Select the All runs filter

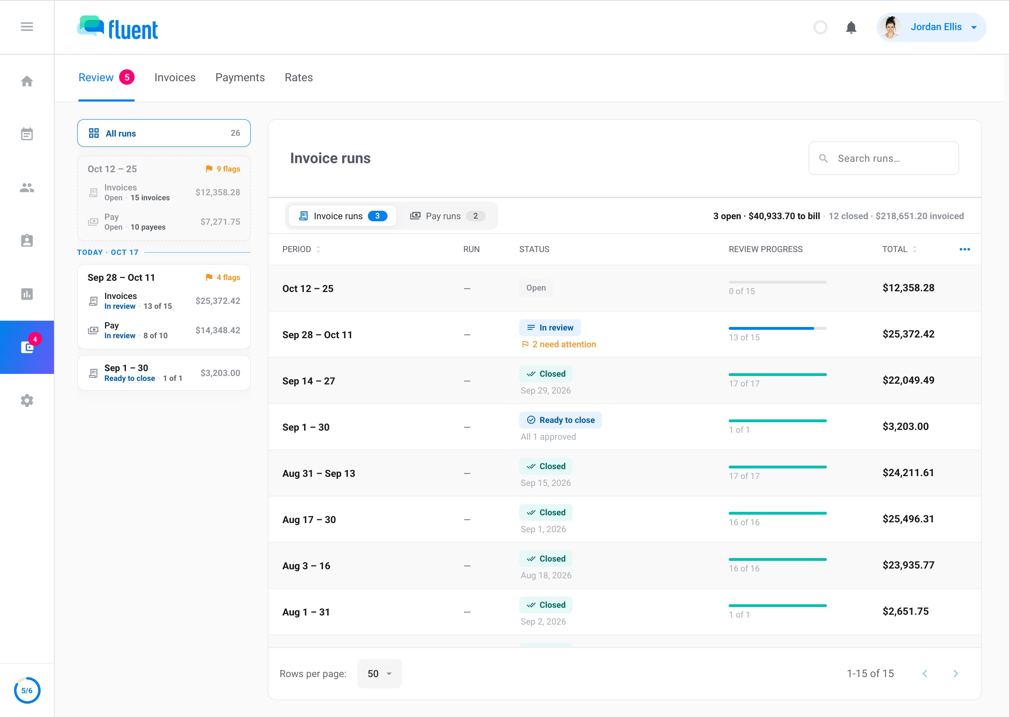[x=164, y=133]
